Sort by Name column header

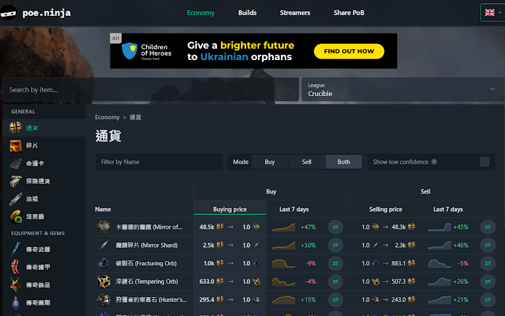pos(103,209)
